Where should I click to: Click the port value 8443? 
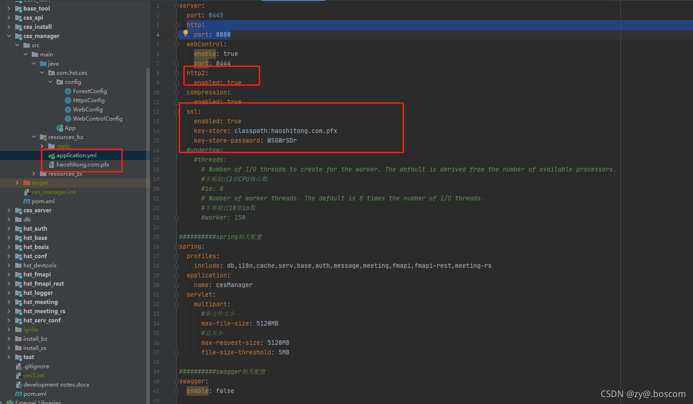click(x=216, y=16)
